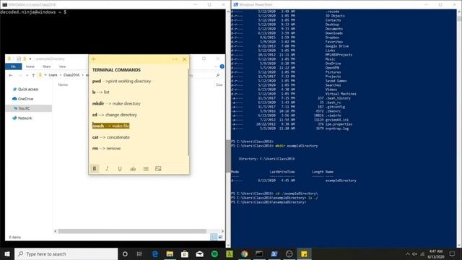Open the Windows Start menu
The width and height of the screenshot is (462, 260).
point(7,253)
